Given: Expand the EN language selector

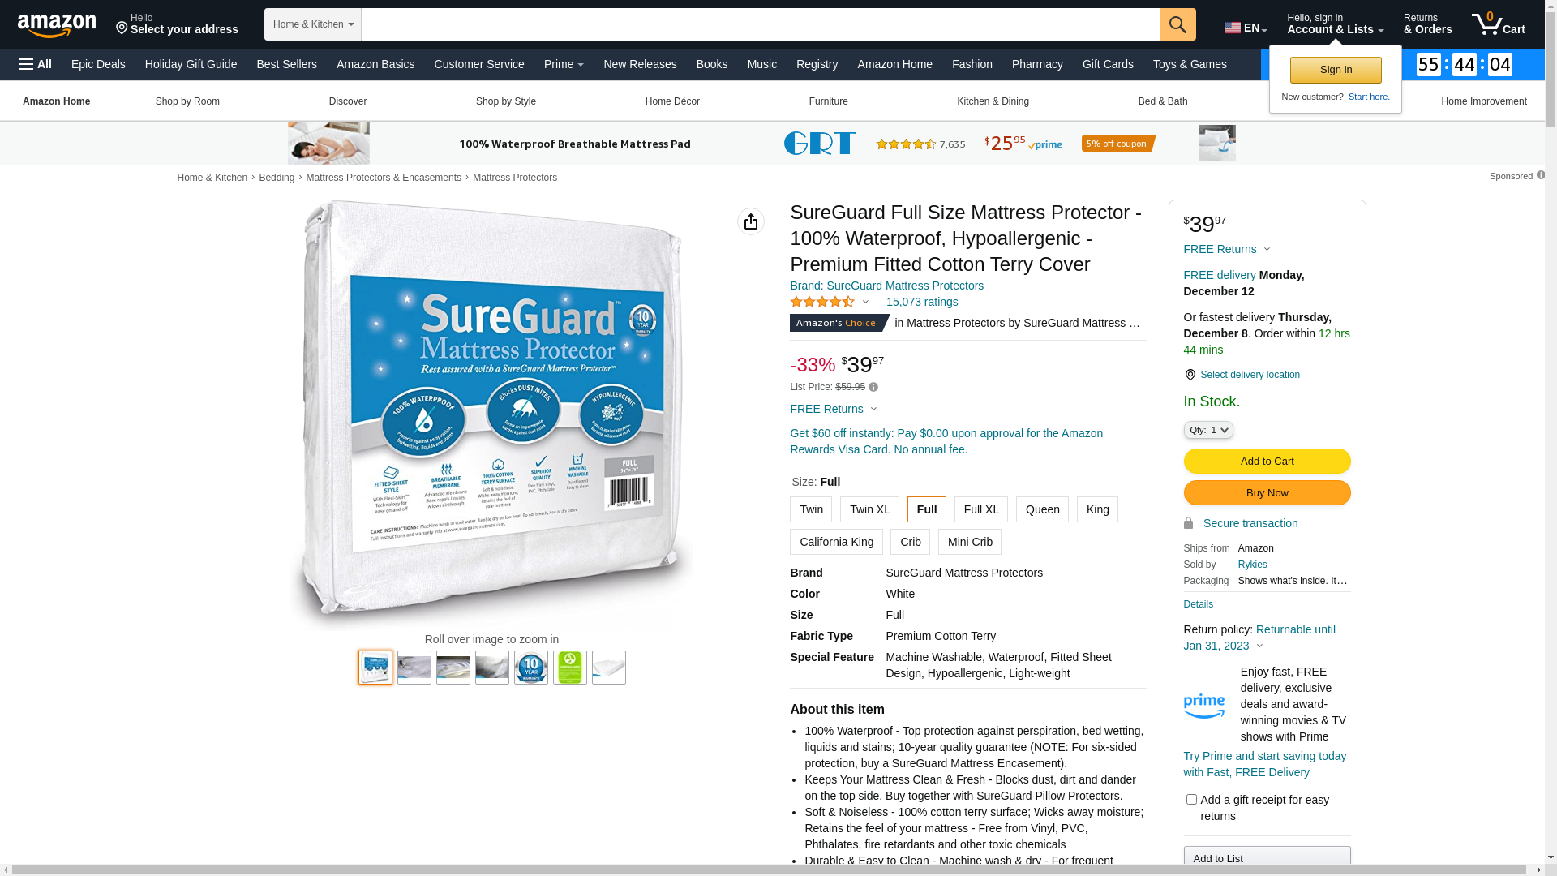Looking at the screenshot, I should [1246, 28].
